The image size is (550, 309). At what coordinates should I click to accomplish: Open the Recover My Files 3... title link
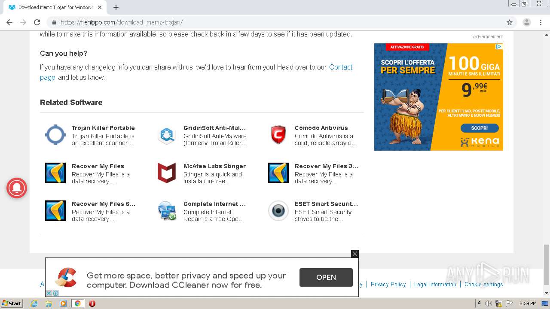tap(327, 166)
